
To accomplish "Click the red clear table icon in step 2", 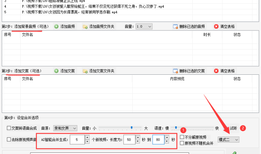I will coord(216,26).
